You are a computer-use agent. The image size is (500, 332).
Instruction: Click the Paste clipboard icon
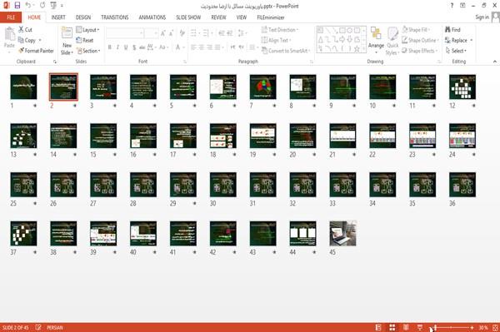pos(9,34)
